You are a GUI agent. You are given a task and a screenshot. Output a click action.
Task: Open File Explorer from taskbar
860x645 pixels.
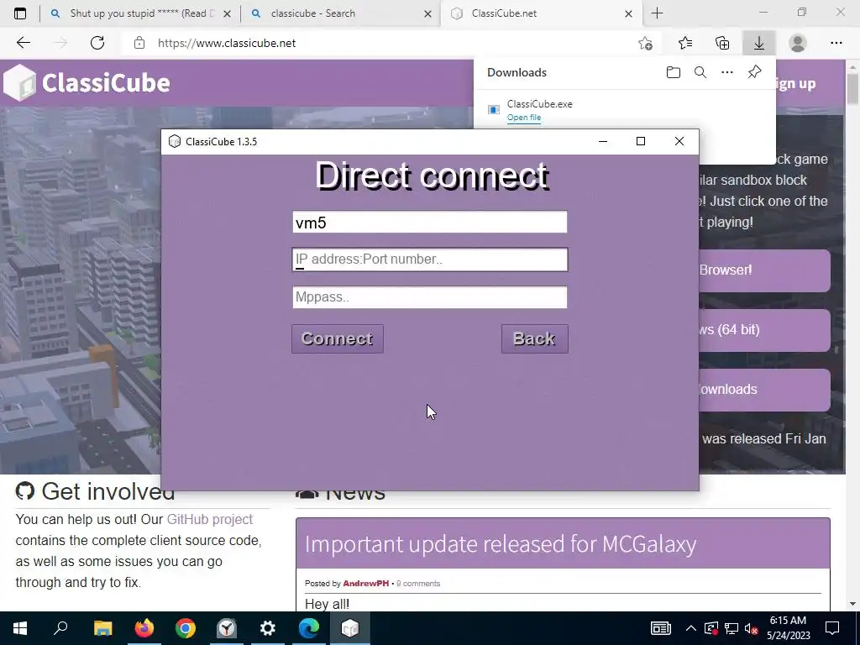click(x=102, y=628)
